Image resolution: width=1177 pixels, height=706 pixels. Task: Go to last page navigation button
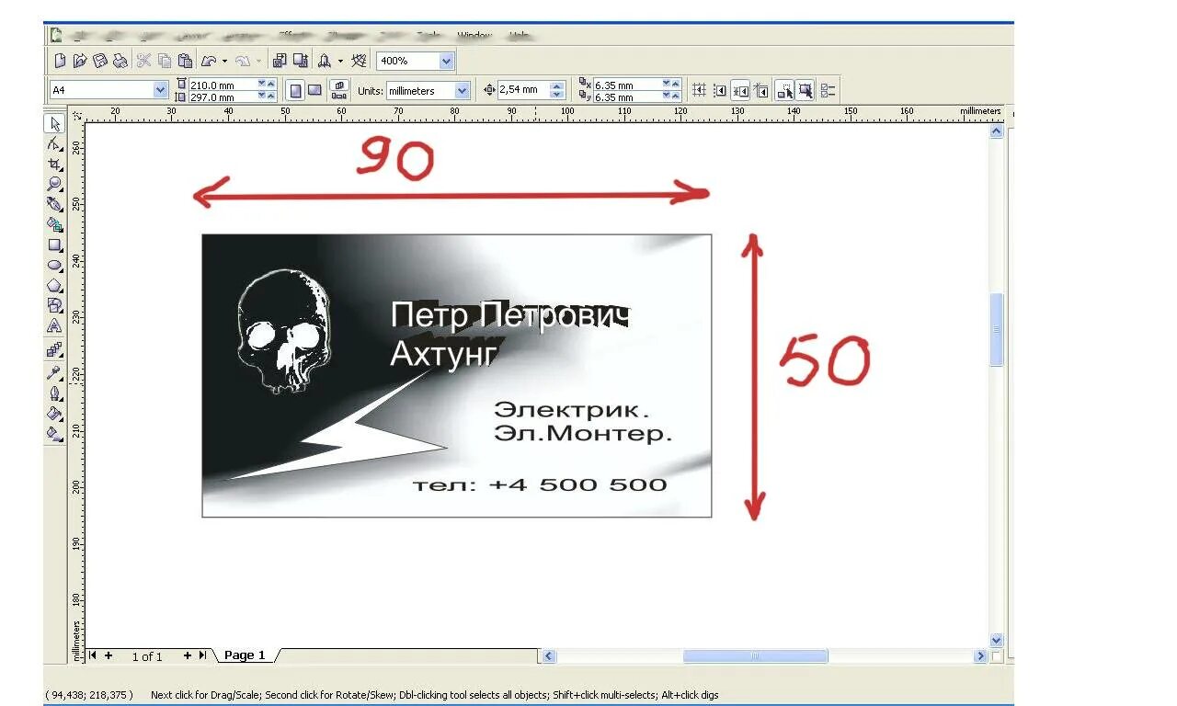pos(202,655)
